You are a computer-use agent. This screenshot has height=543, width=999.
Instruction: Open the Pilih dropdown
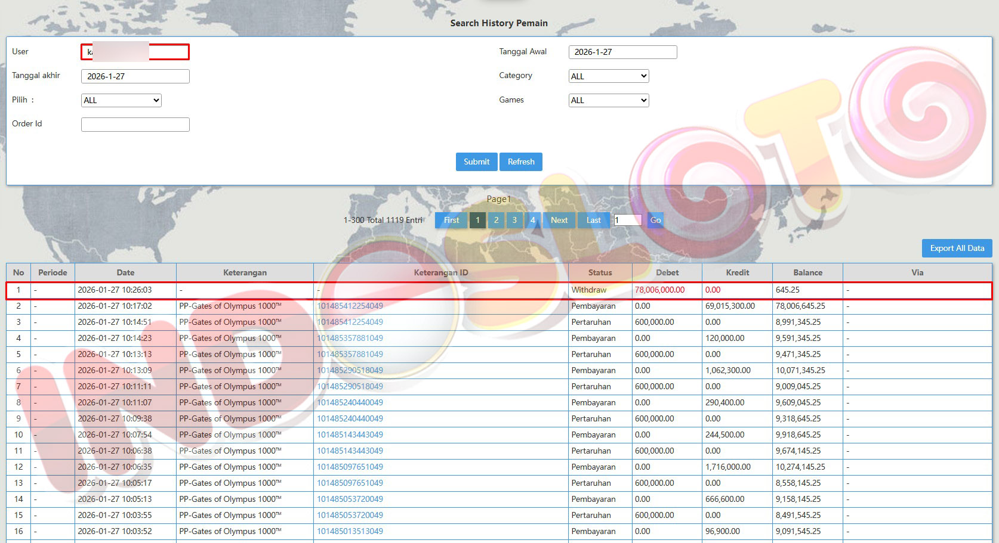[121, 100]
